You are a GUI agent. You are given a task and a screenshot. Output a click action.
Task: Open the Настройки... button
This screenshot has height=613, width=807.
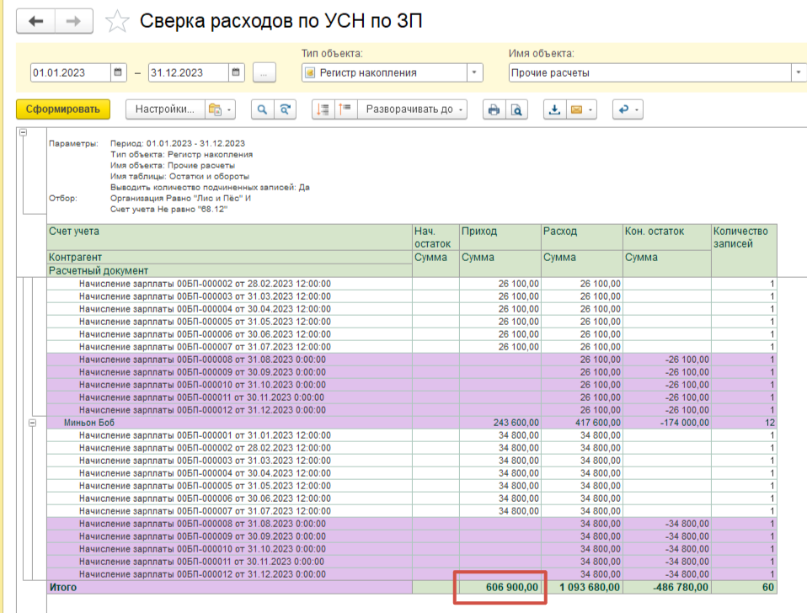click(164, 109)
